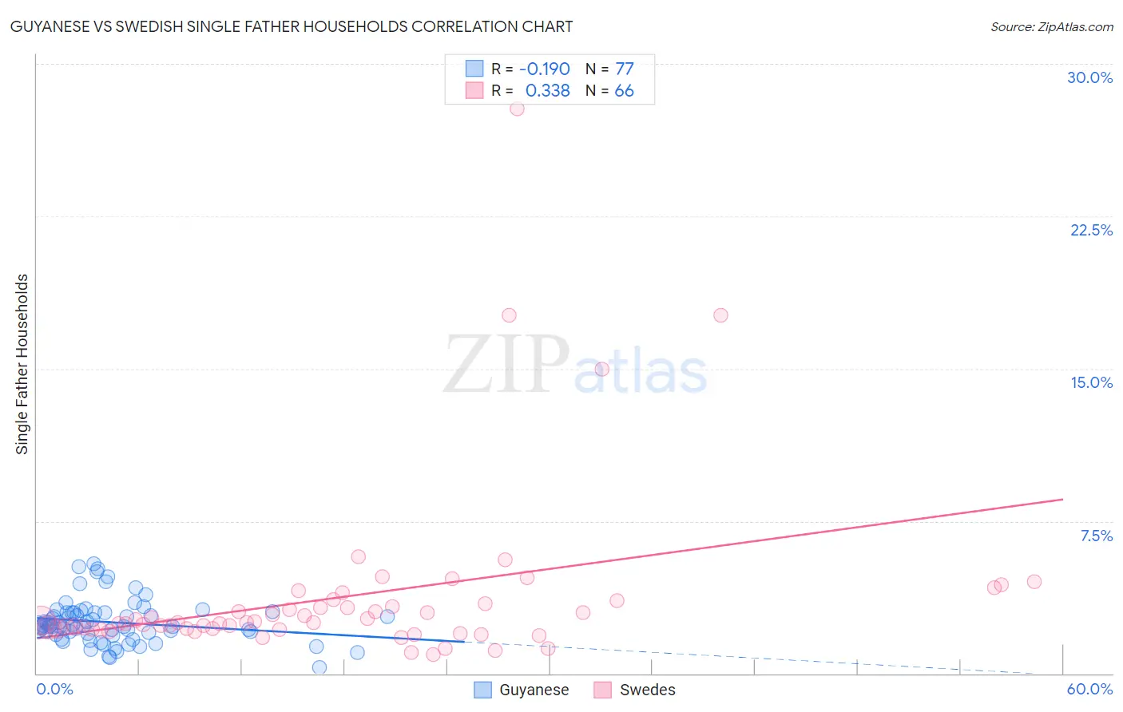
Task: Click the ZIPatlas watermark in chart center
Action: 575,366
